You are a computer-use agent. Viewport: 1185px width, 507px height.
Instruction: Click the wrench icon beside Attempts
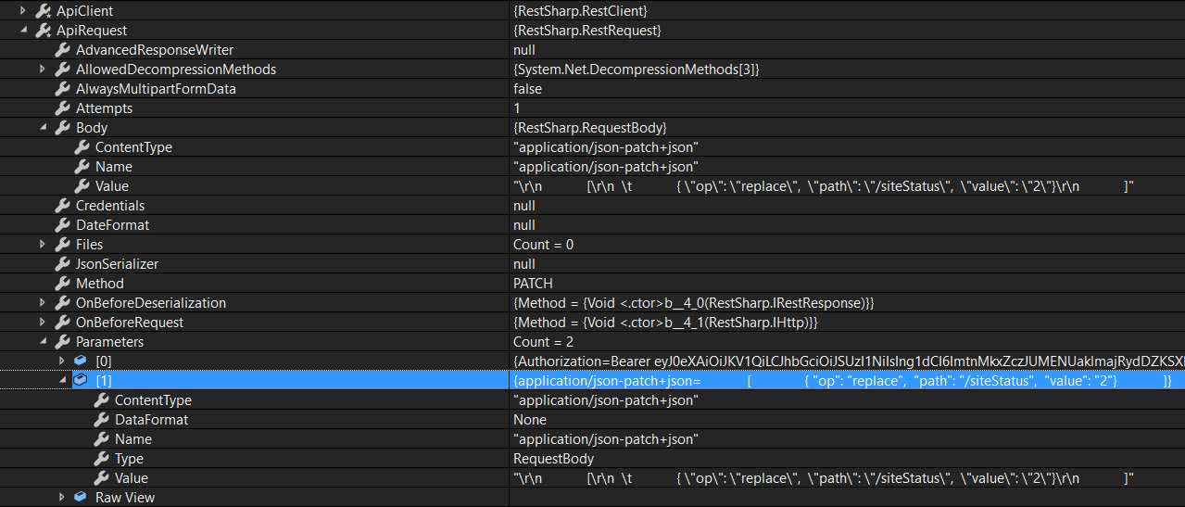pos(62,108)
